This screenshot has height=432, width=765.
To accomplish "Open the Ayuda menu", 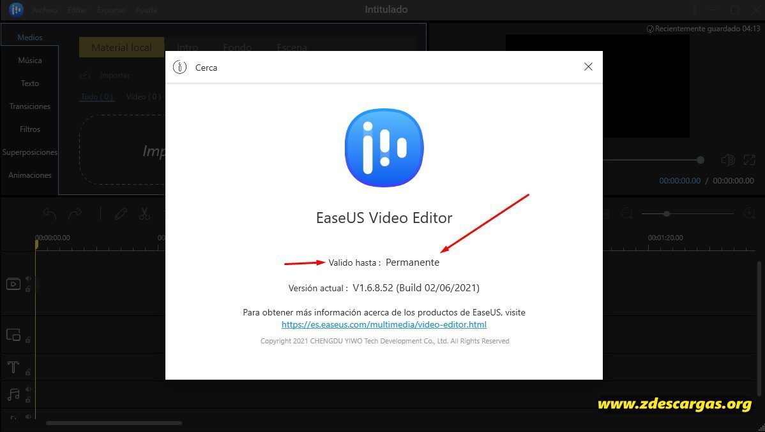I will pyautogui.click(x=146, y=10).
